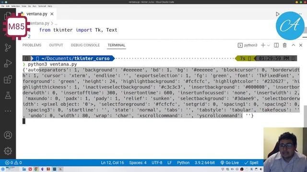Screen dimensions: 307x172
Task: Open the Manage gear in activity bar
Action: (x=8, y=151)
